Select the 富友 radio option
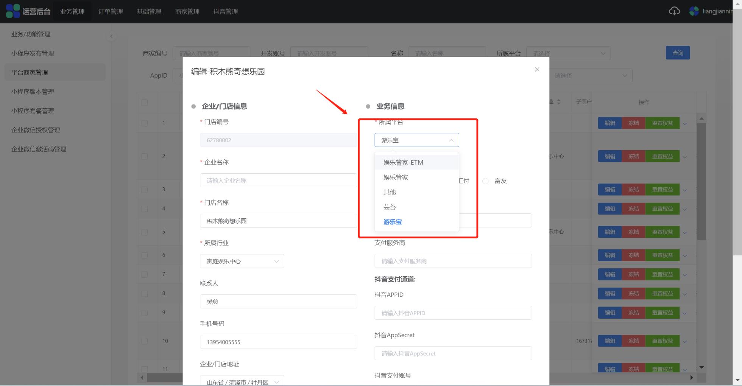The width and height of the screenshot is (742, 386). 485,181
